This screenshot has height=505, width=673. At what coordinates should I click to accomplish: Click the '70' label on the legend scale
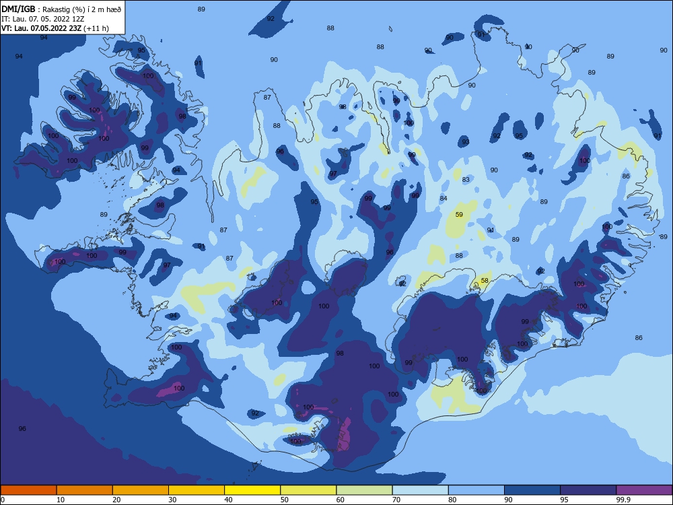coord(396,500)
